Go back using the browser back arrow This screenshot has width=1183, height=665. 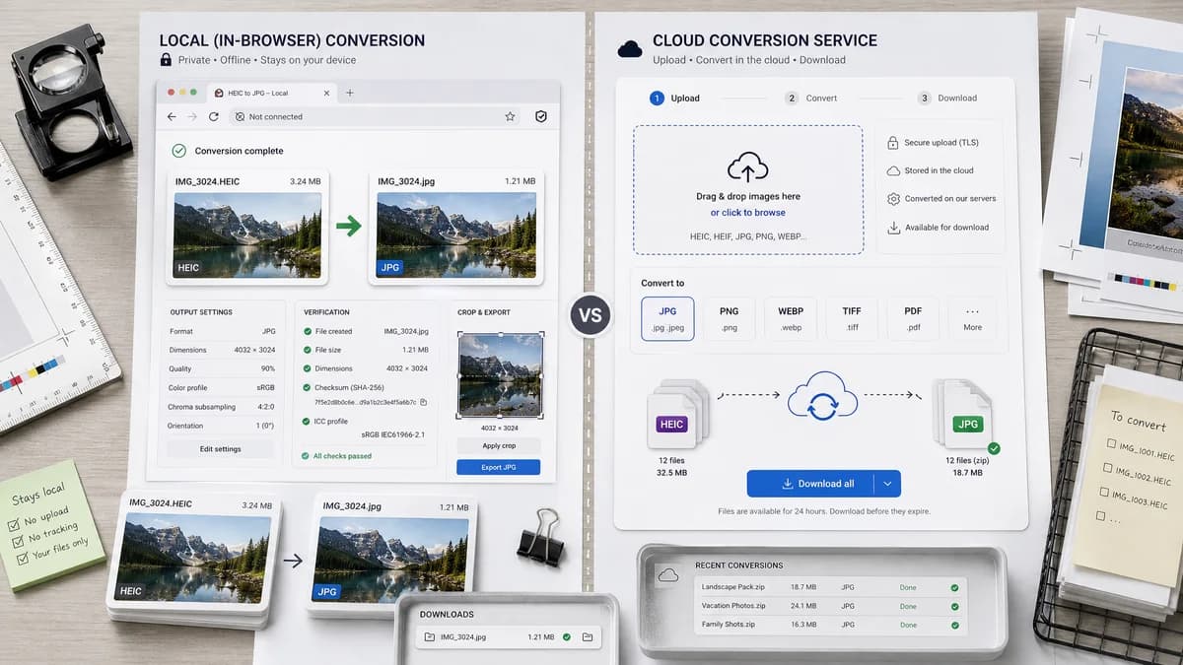click(172, 116)
